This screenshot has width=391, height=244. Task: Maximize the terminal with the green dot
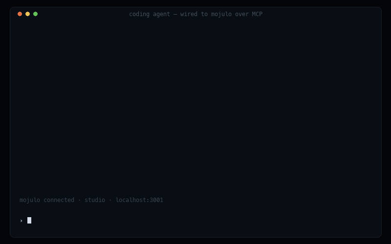point(35,14)
